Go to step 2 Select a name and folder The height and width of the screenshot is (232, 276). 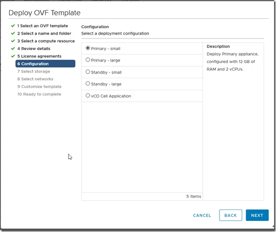[x=44, y=33]
